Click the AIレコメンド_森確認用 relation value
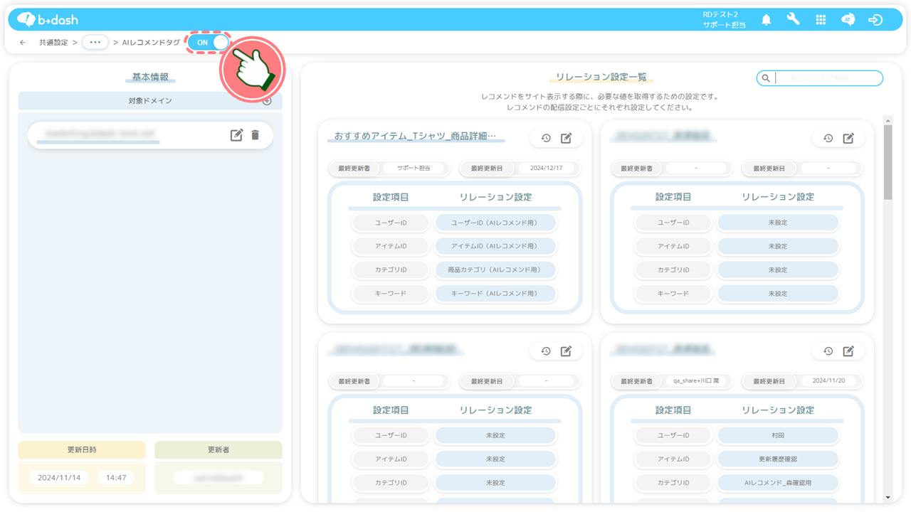Screen dimensions: 911x512 [x=778, y=483]
